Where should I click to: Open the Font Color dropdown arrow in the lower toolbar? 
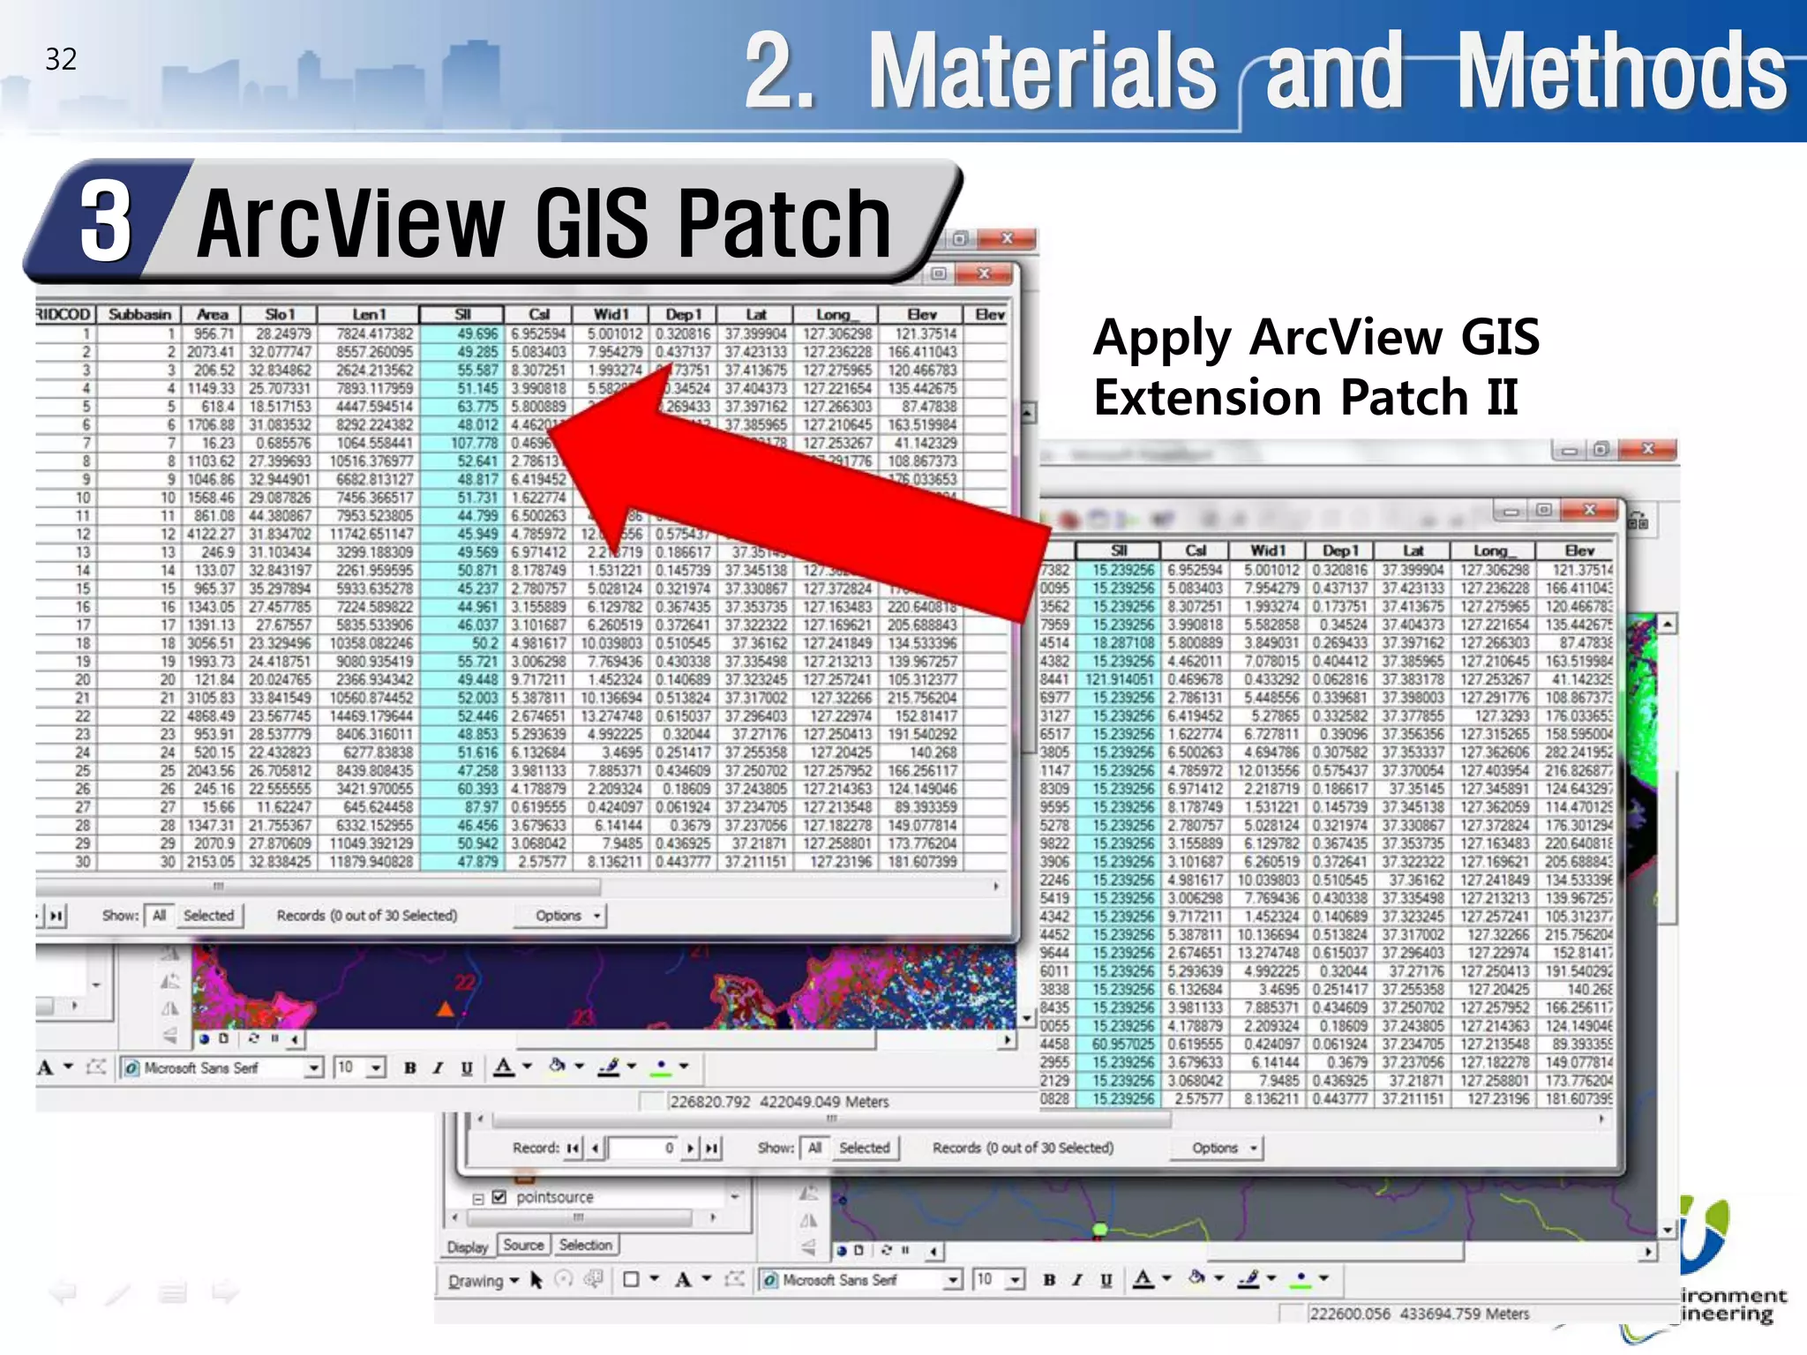(1166, 1278)
